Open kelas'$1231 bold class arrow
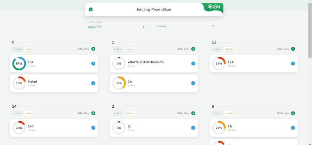Viewport: 312px width, 145px height. [193, 63]
